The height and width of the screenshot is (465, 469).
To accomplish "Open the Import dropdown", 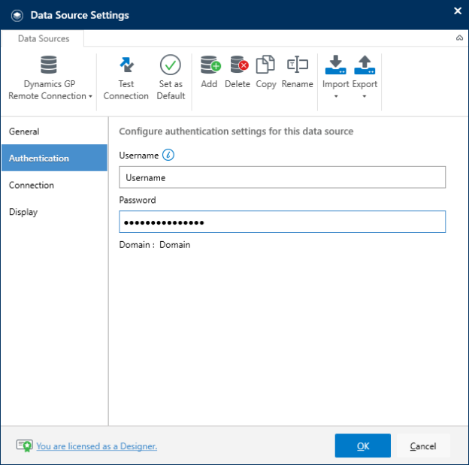I will (x=336, y=77).
